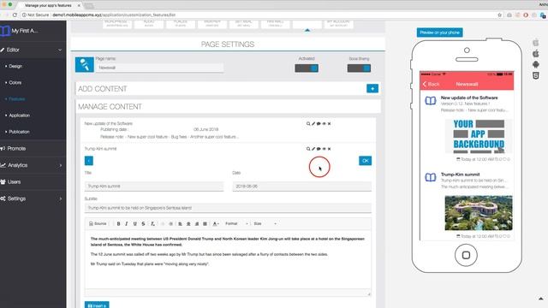
Task: Click the bookmark star in address bar
Action: (x=499, y=15)
